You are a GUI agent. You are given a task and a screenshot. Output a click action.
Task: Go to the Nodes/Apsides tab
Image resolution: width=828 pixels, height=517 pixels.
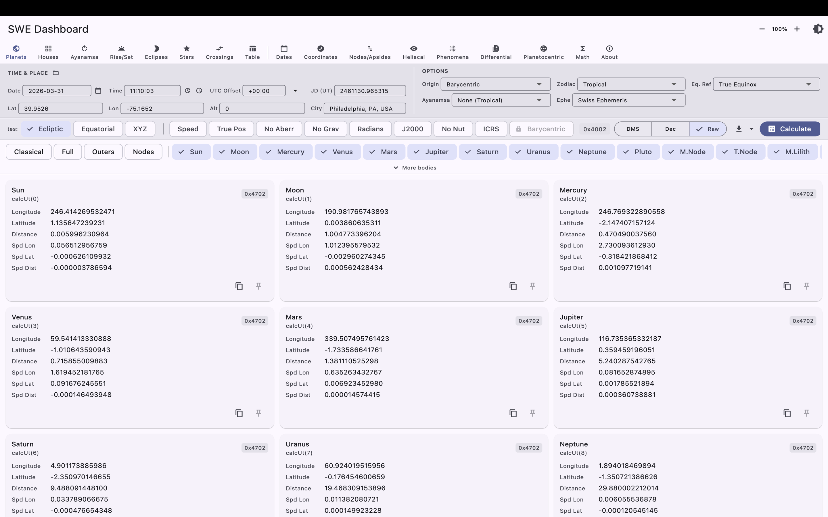click(x=370, y=52)
